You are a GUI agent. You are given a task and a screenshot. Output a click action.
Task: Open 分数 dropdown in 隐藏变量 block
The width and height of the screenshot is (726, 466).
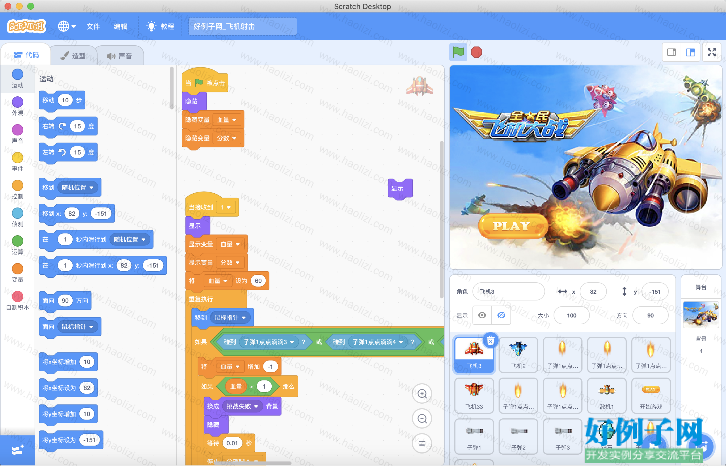pos(227,138)
